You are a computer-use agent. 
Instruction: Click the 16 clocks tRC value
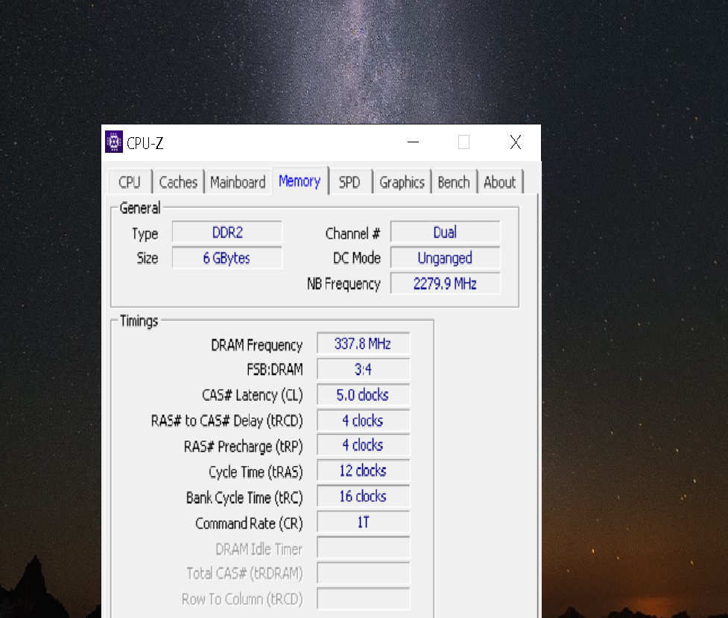tap(363, 496)
